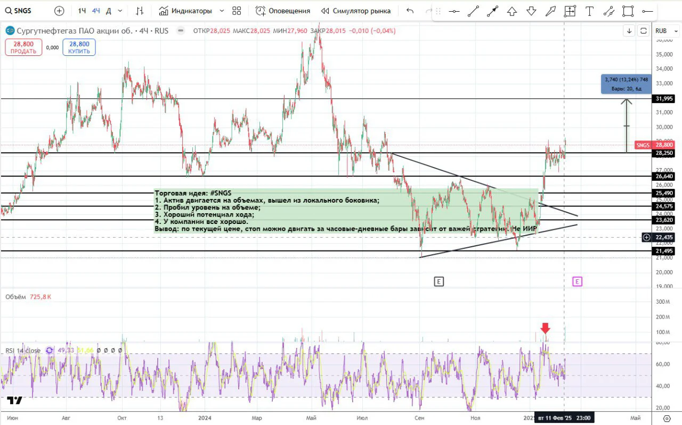Image resolution: width=682 pixels, height=425 pixels.
Task: Click the 24,575 price level label
Action: click(664, 206)
